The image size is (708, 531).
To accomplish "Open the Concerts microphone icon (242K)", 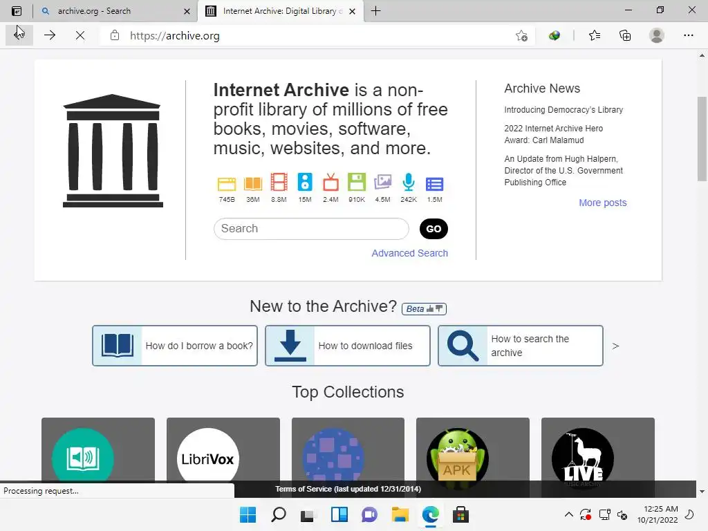I will click(409, 182).
